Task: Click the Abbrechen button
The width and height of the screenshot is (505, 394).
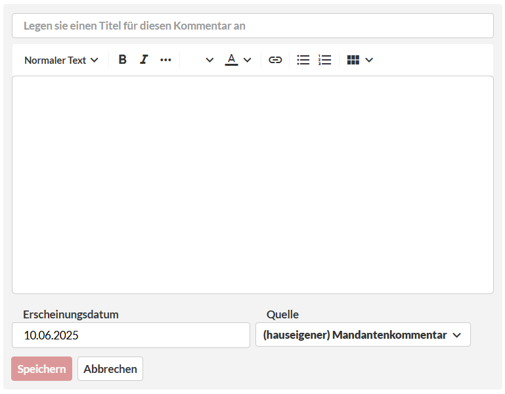Action: [x=110, y=368]
